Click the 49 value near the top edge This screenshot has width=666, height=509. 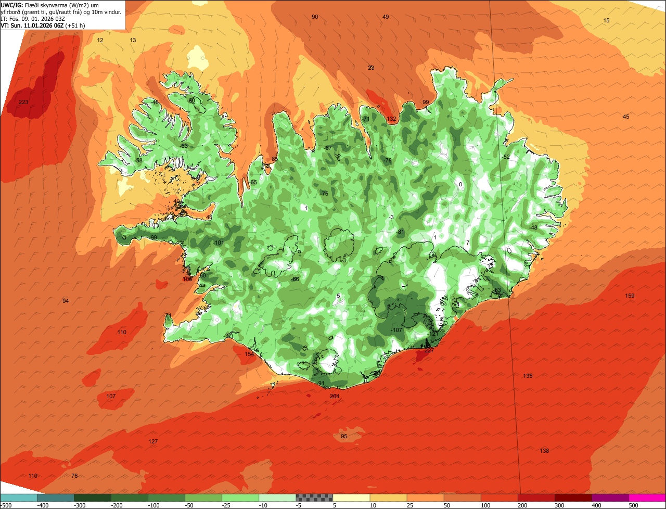(386, 17)
